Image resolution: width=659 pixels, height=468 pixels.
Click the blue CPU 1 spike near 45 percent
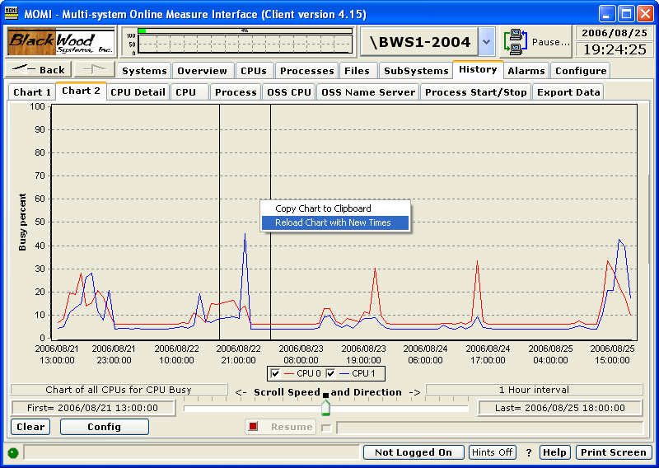245,236
